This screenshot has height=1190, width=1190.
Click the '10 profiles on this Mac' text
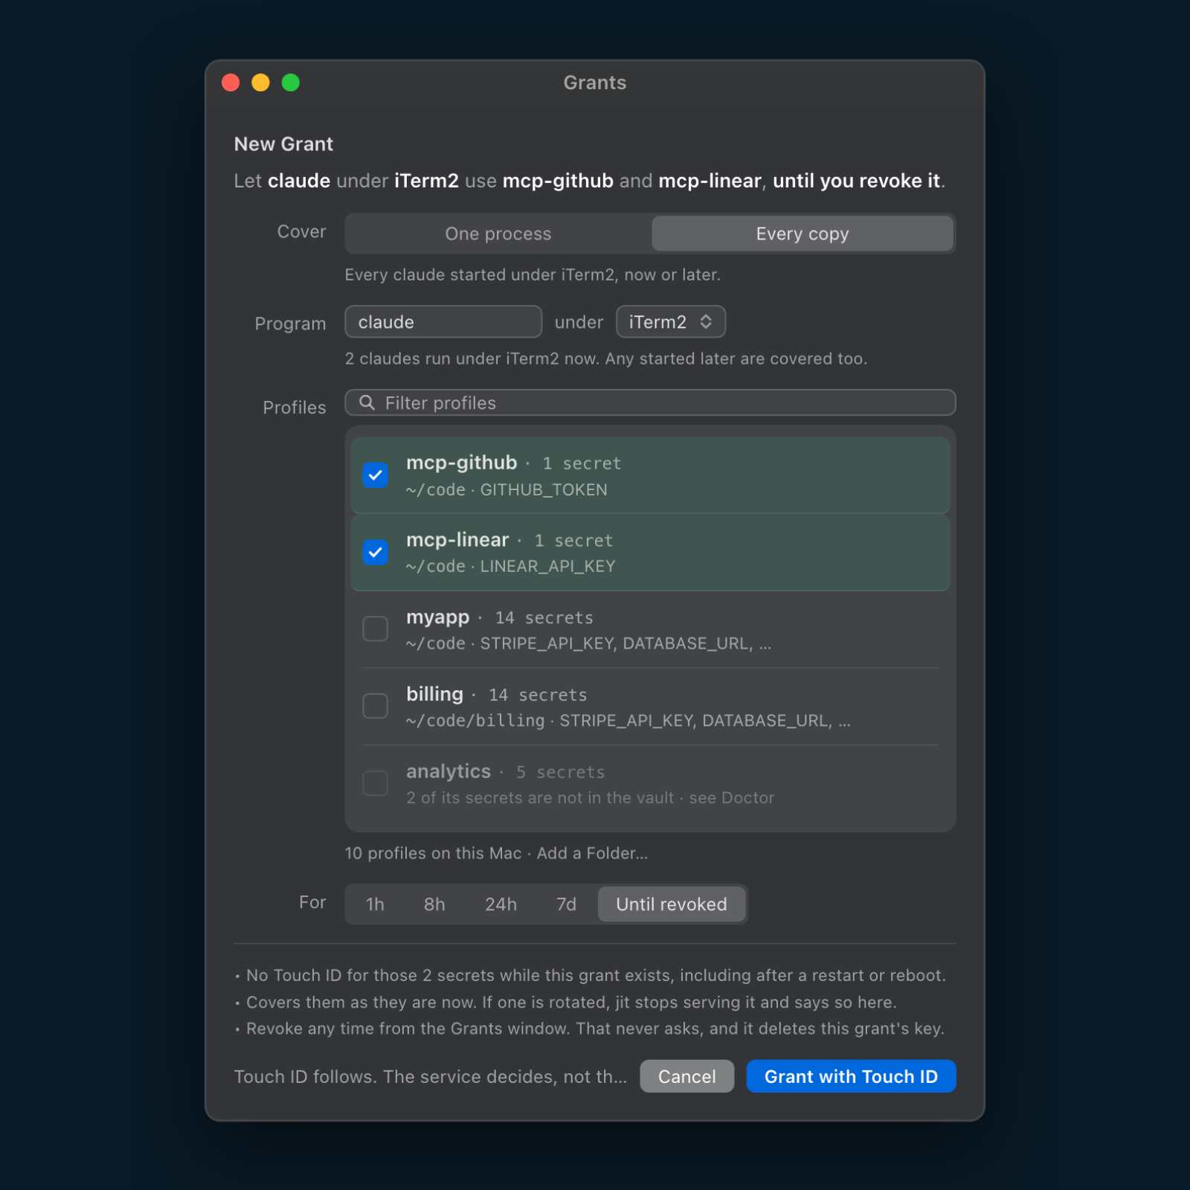pos(433,853)
